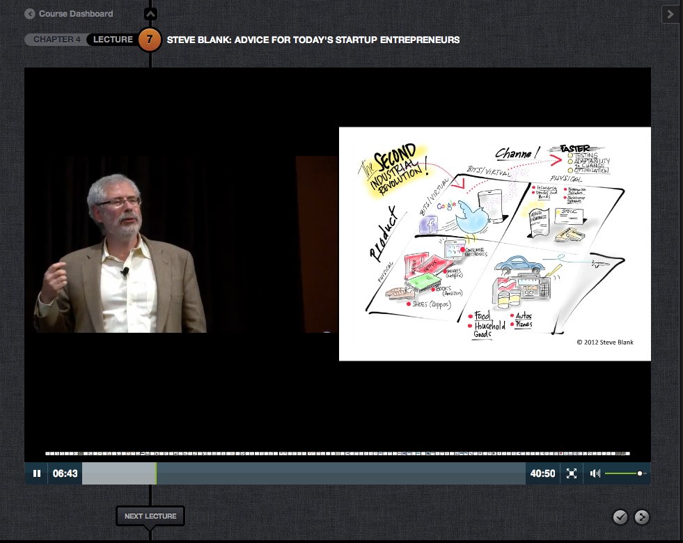Go forward with the bottom-right arrow button
683x543 pixels.
click(642, 517)
